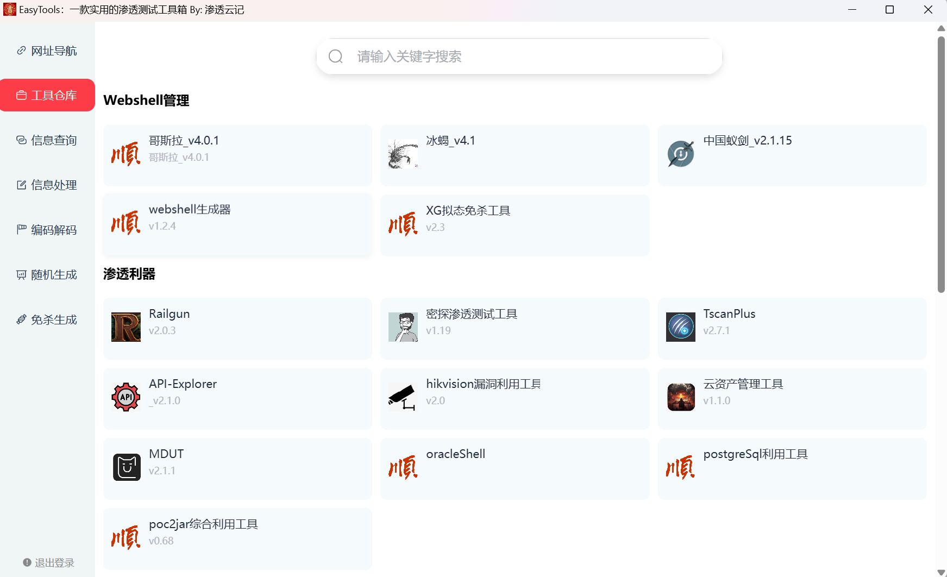Select the Railgun tool icon

pos(126,327)
